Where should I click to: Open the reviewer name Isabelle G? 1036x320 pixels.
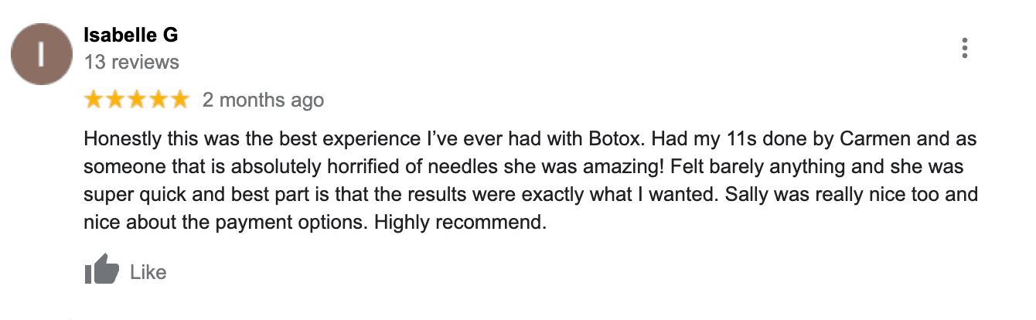131,36
